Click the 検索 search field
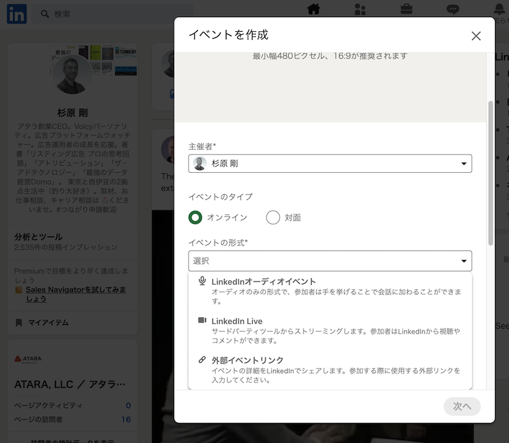509x443 pixels. coord(114,14)
